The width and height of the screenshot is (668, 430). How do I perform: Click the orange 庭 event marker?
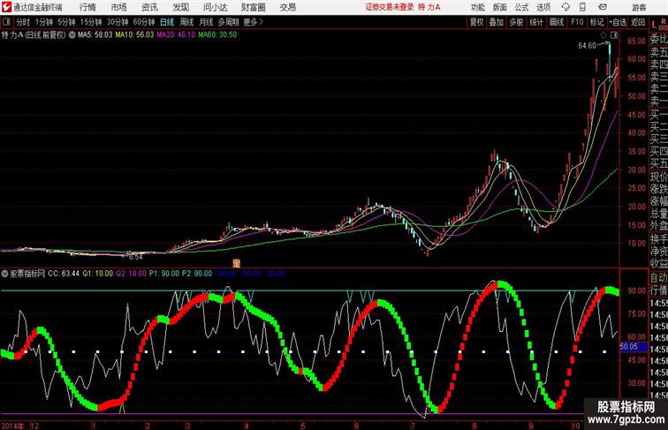pos(237,263)
